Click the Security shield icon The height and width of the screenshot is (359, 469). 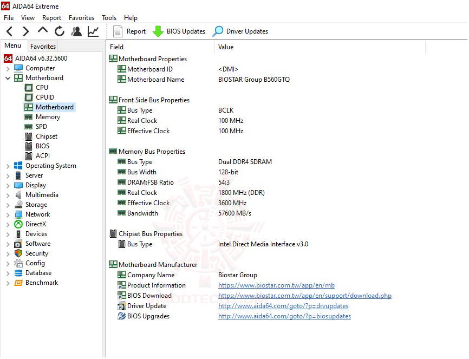click(18, 253)
